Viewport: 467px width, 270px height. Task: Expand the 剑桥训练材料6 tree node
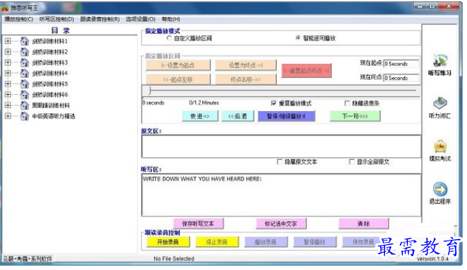pyautogui.click(x=8, y=94)
